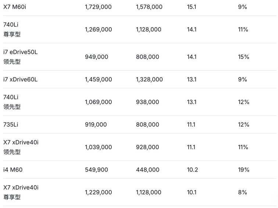Select the 1,039,000 price value
The height and width of the screenshot is (208, 278).
coord(98,147)
